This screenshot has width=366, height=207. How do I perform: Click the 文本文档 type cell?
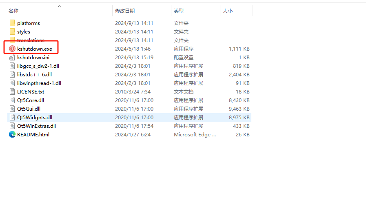(184, 92)
